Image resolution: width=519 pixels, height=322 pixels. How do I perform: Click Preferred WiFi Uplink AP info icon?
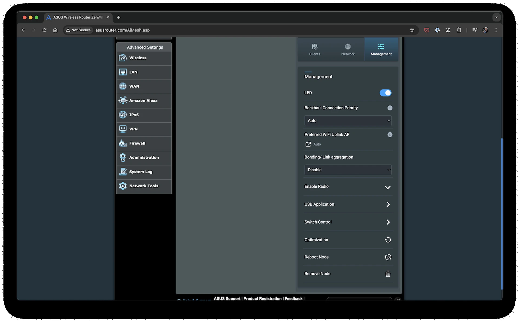tap(390, 135)
